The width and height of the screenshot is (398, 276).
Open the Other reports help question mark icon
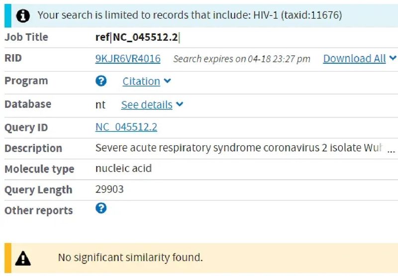[101, 208]
